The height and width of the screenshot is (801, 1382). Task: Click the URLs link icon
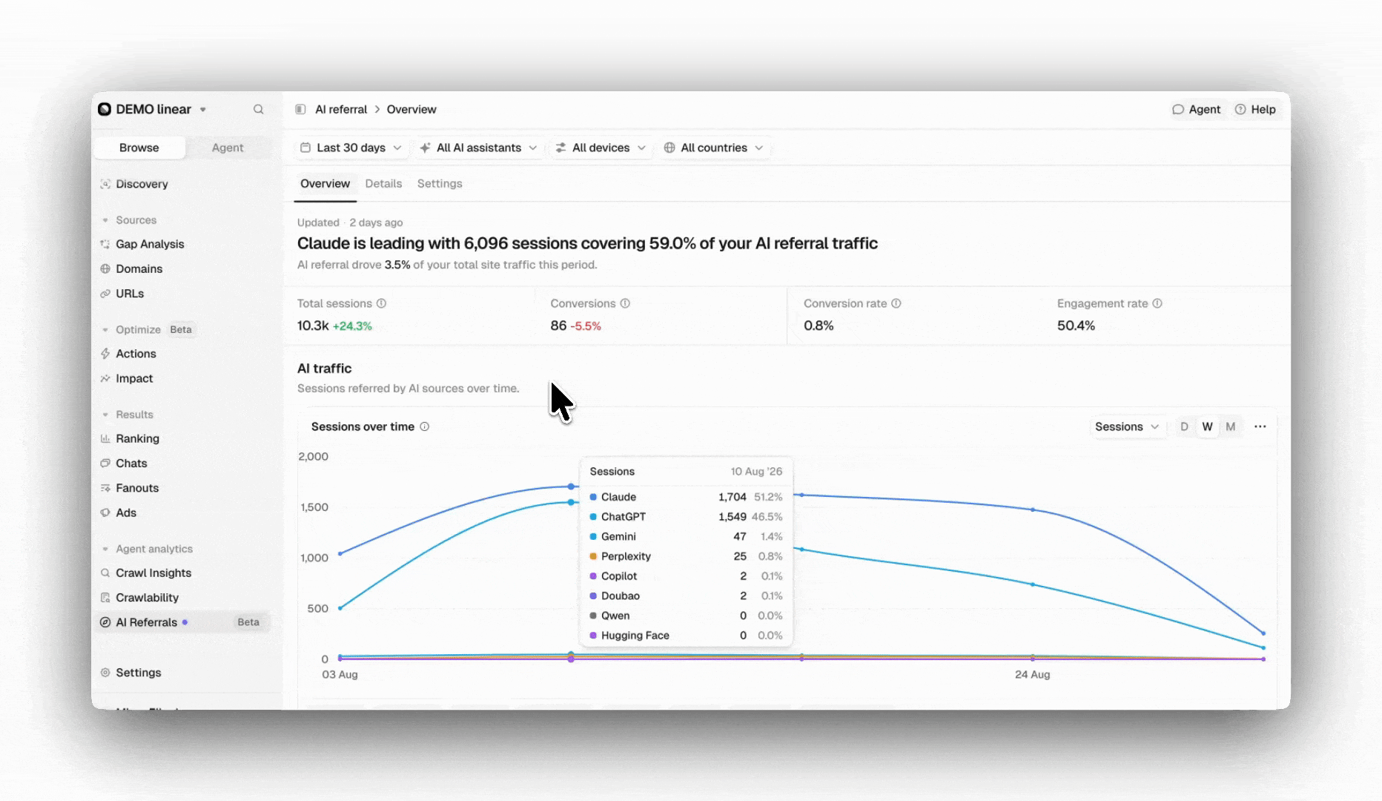105,294
